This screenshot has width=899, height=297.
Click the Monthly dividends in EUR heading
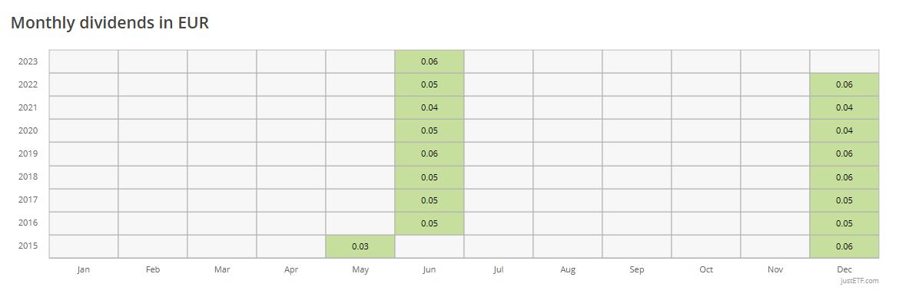point(110,23)
